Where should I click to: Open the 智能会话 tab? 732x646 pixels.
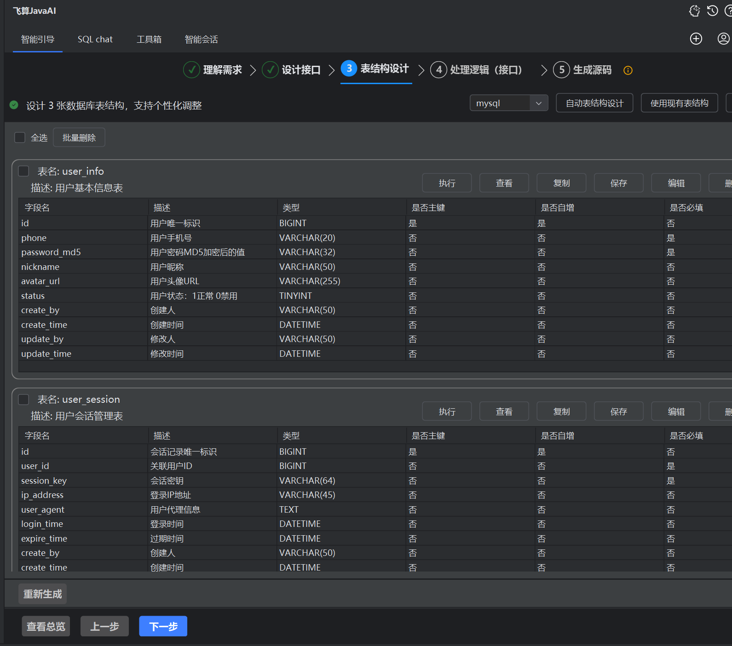pyautogui.click(x=202, y=40)
